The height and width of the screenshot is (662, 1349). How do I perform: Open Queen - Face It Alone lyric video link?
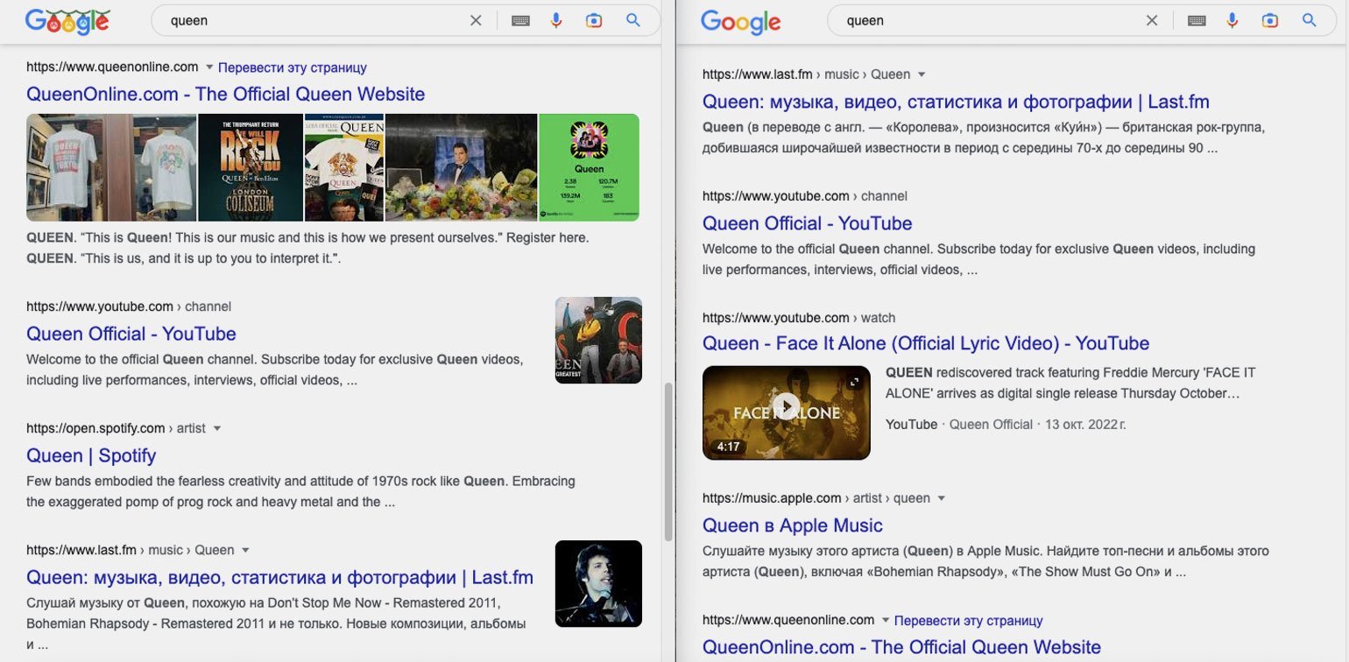tap(926, 343)
